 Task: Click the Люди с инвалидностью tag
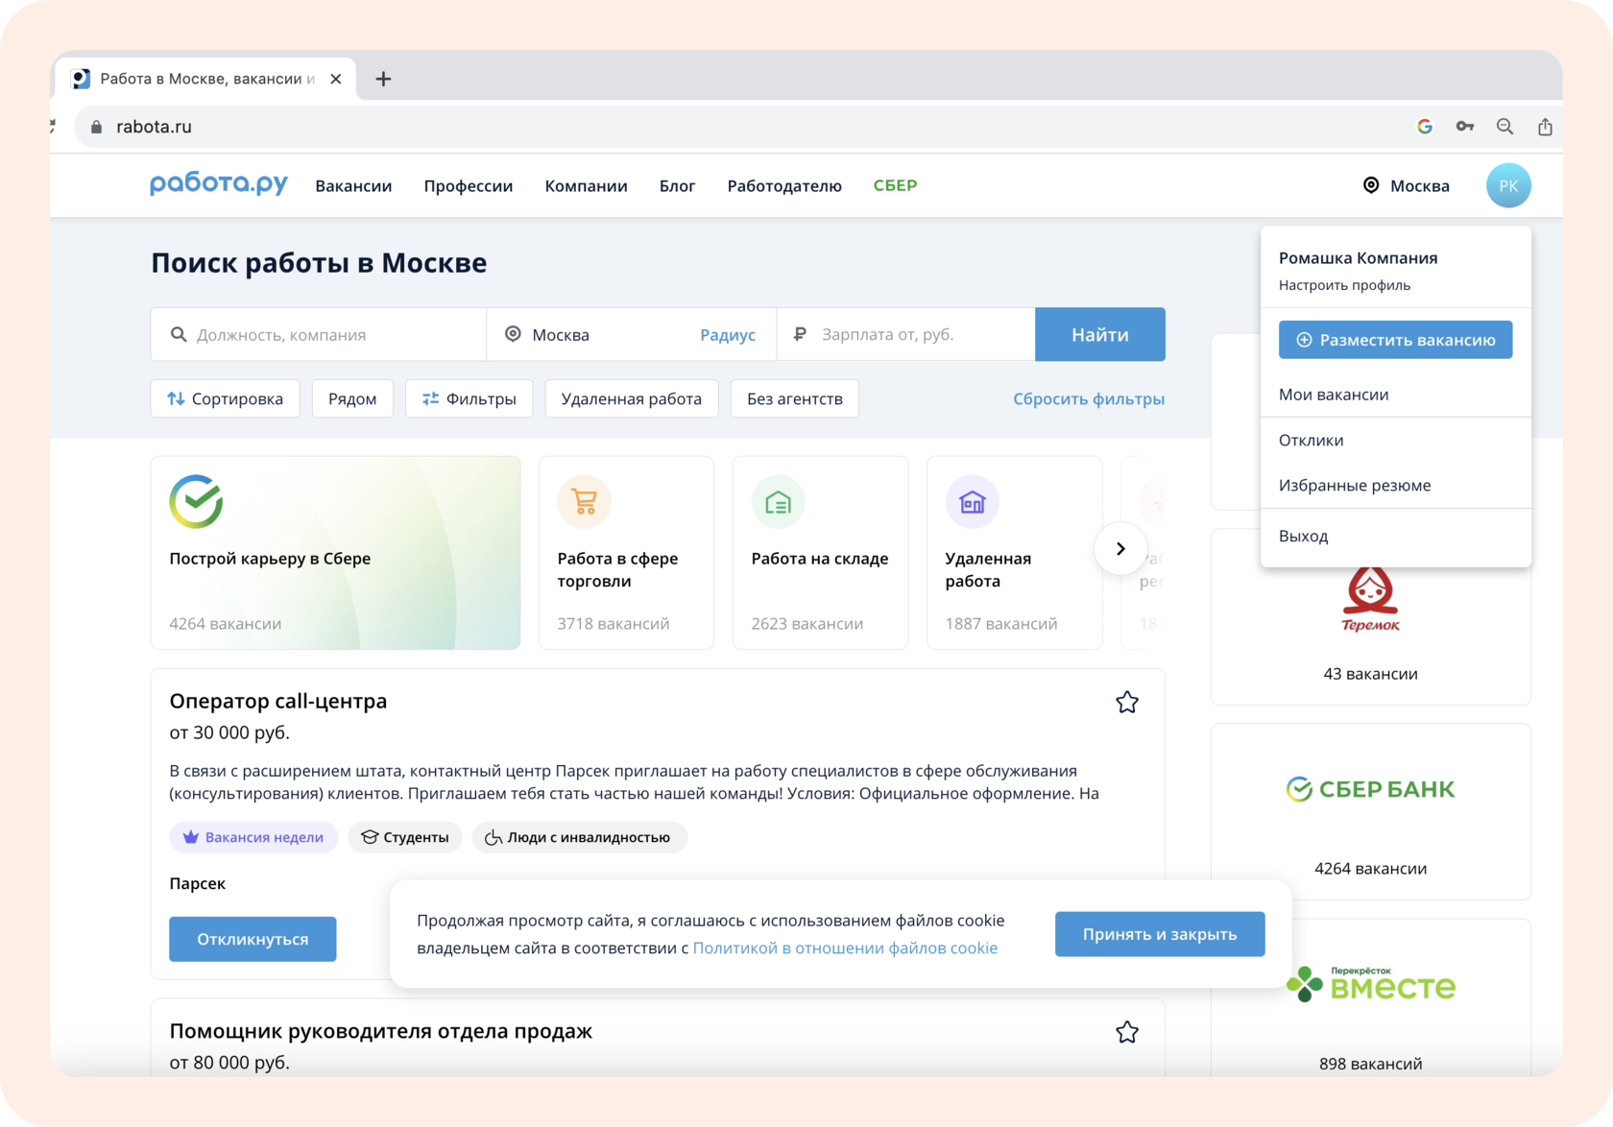(579, 837)
